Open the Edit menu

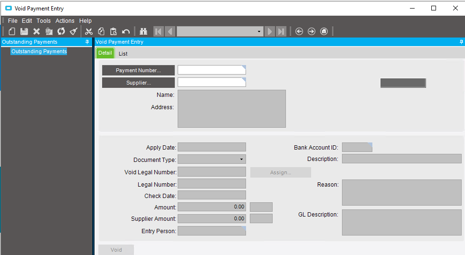tap(27, 21)
